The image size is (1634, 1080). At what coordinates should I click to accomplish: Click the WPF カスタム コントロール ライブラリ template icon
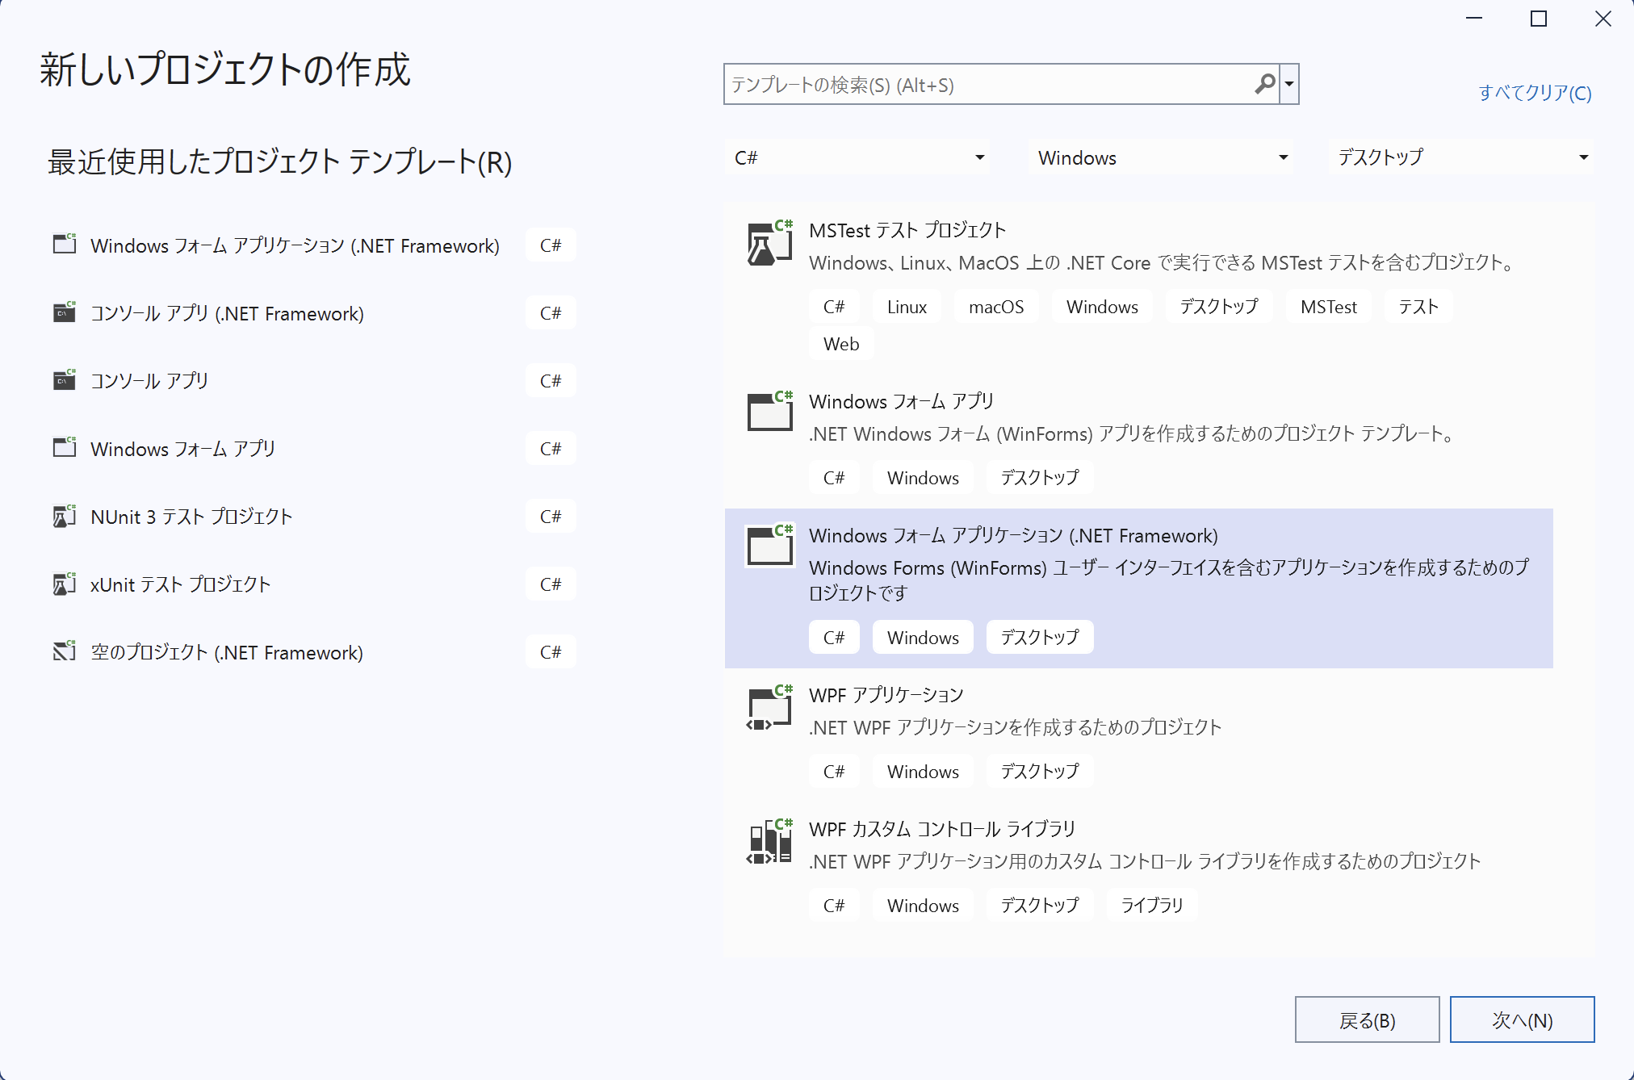pyautogui.click(x=769, y=842)
